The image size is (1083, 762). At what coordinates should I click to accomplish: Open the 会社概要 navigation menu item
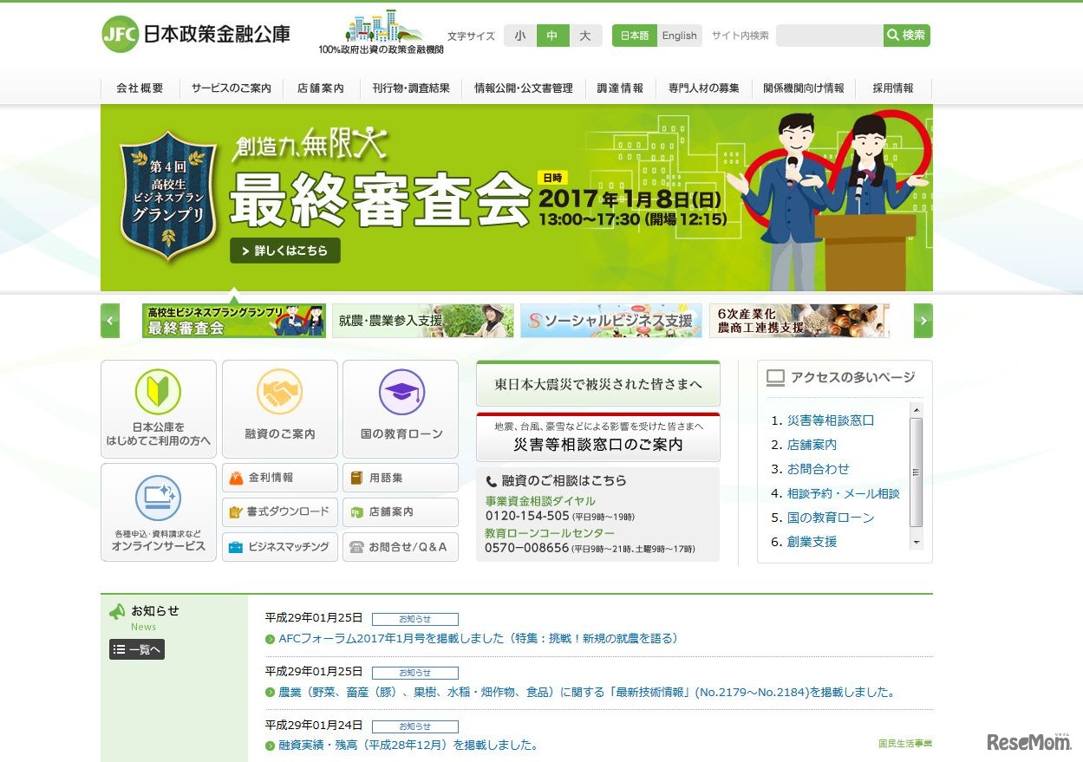[x=139, y=88]
